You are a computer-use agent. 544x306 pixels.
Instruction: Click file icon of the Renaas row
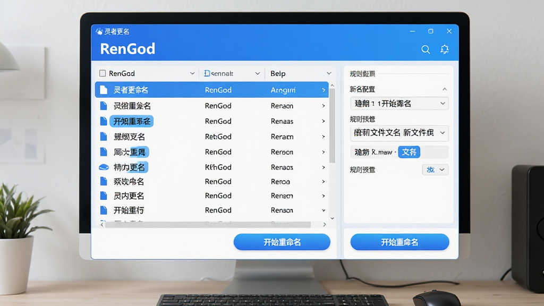pos(104,121)
